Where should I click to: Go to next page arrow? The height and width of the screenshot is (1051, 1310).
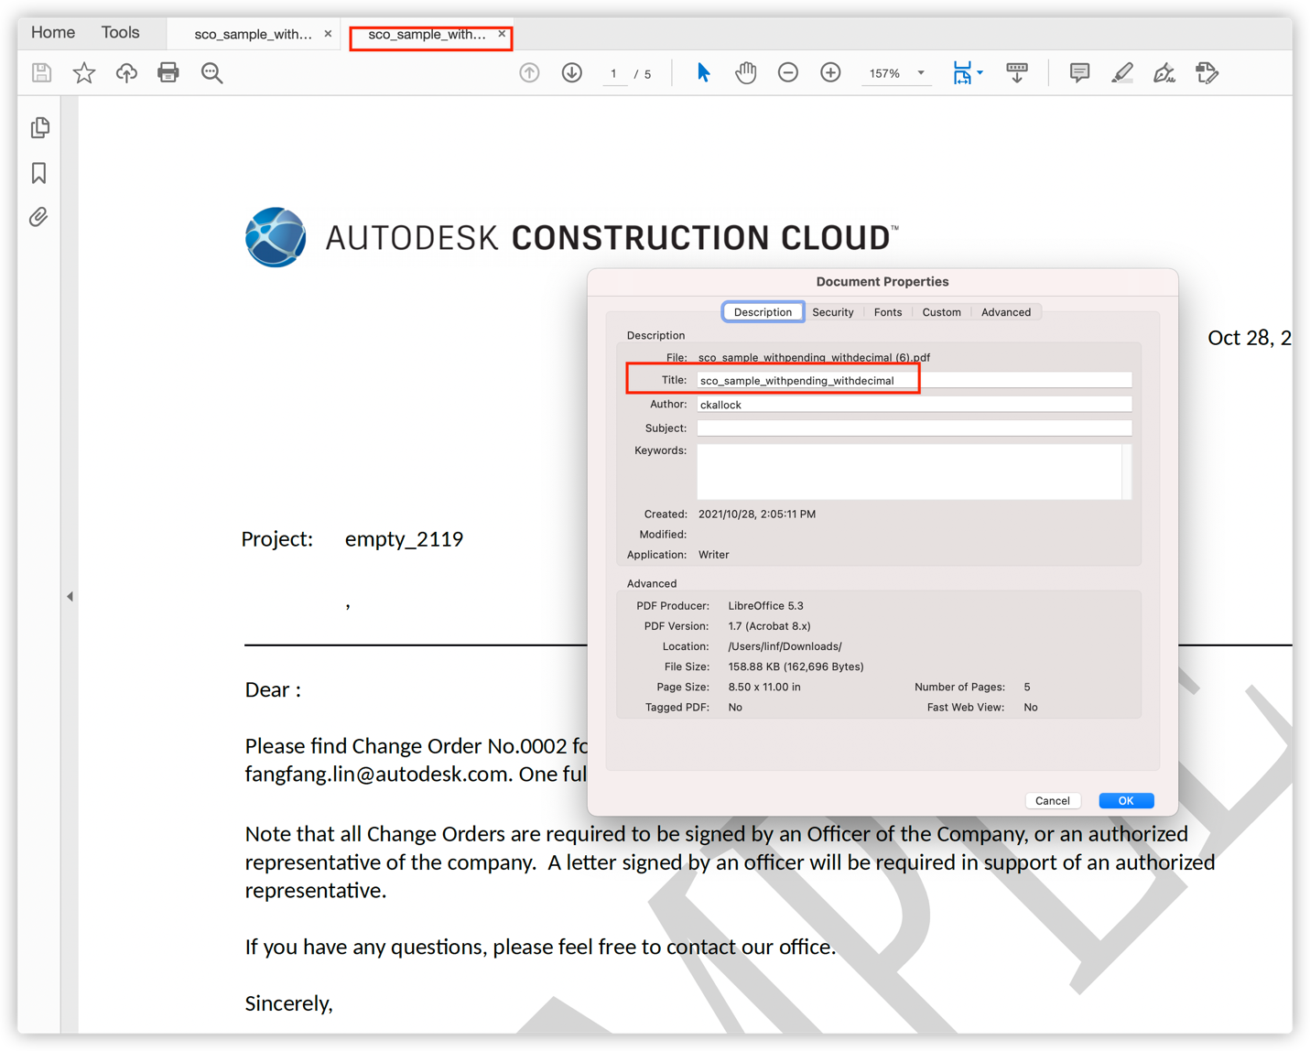click(x=572, y=73)
